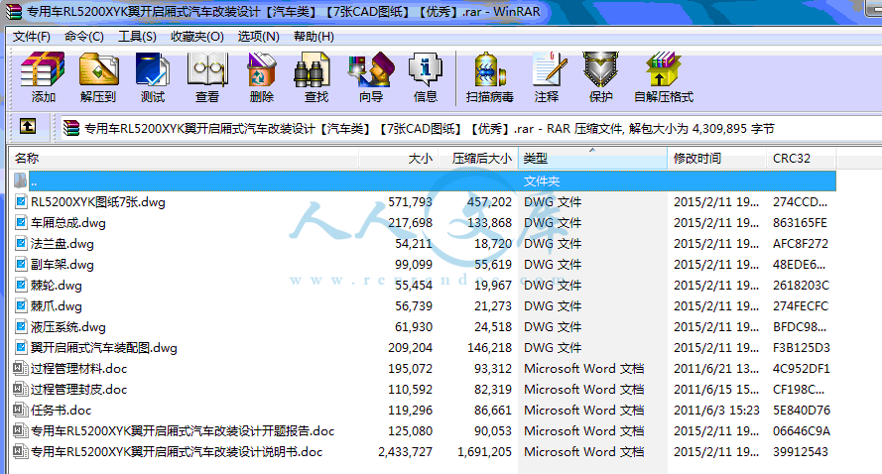Click the DWG icon for 棘爪.dwg

point(21,305)
